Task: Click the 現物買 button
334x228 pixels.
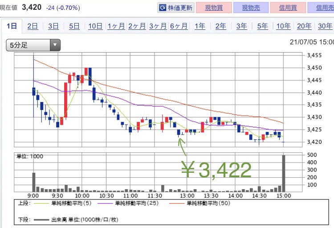Action: click(214, 8)
